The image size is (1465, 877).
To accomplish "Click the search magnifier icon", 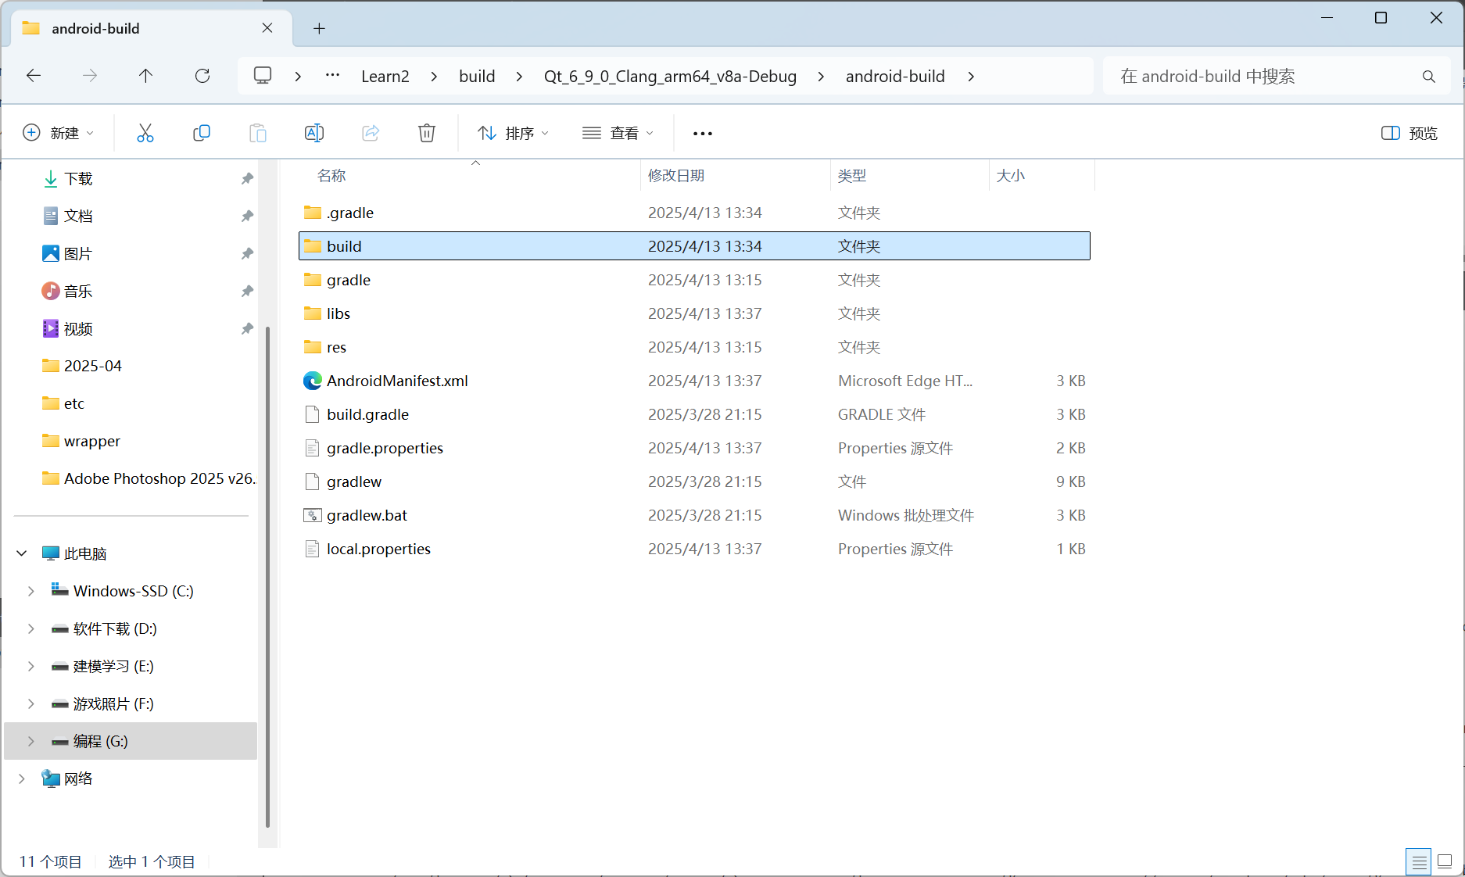I will (1429, 76).
